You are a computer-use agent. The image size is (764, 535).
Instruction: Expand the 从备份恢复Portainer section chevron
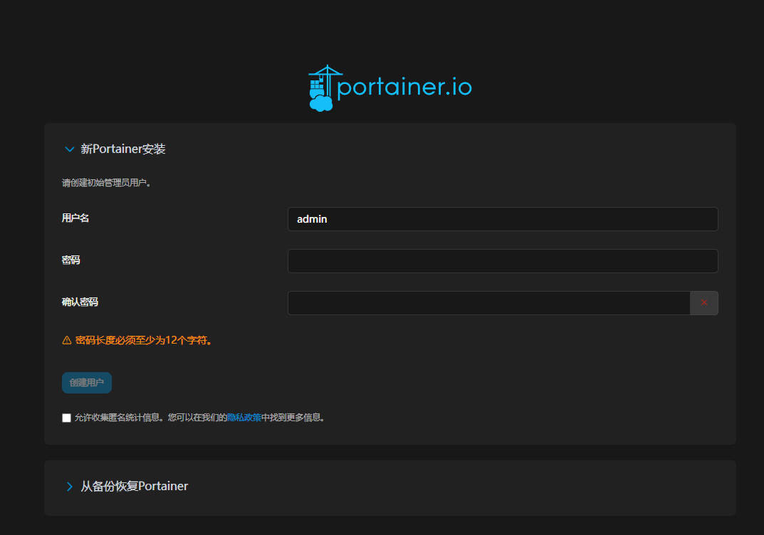click(x=69, y=487)
